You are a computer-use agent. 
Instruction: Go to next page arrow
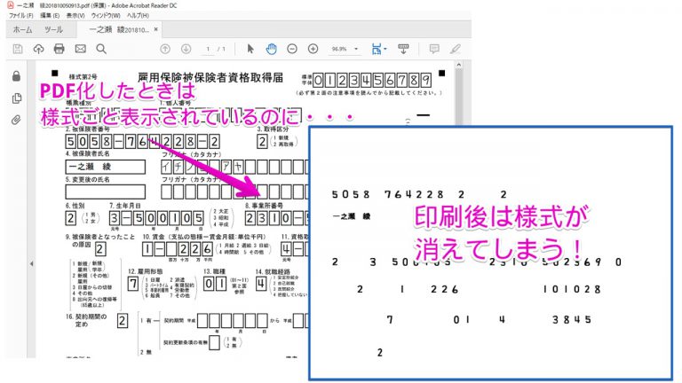click(186, 49)
